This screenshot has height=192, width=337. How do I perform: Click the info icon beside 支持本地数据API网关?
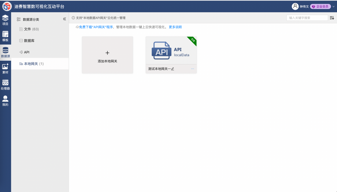point(73,18)
